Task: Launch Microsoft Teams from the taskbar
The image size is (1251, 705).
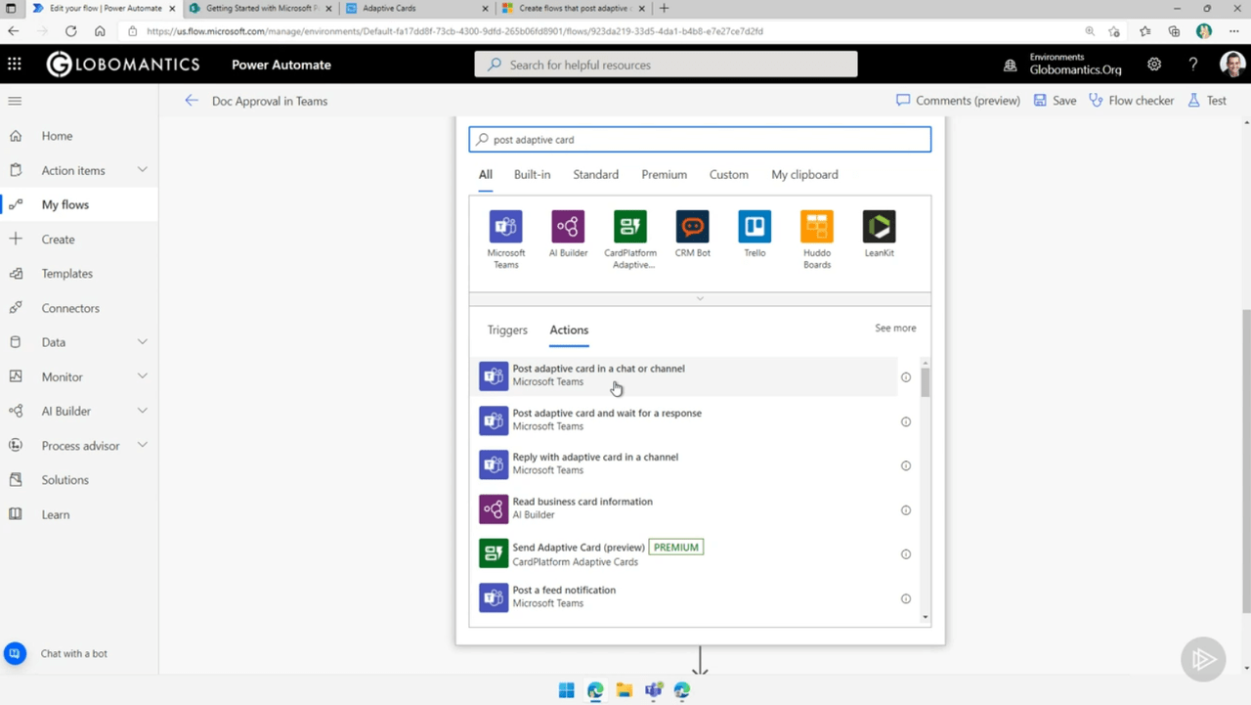Action: [654, 690]
